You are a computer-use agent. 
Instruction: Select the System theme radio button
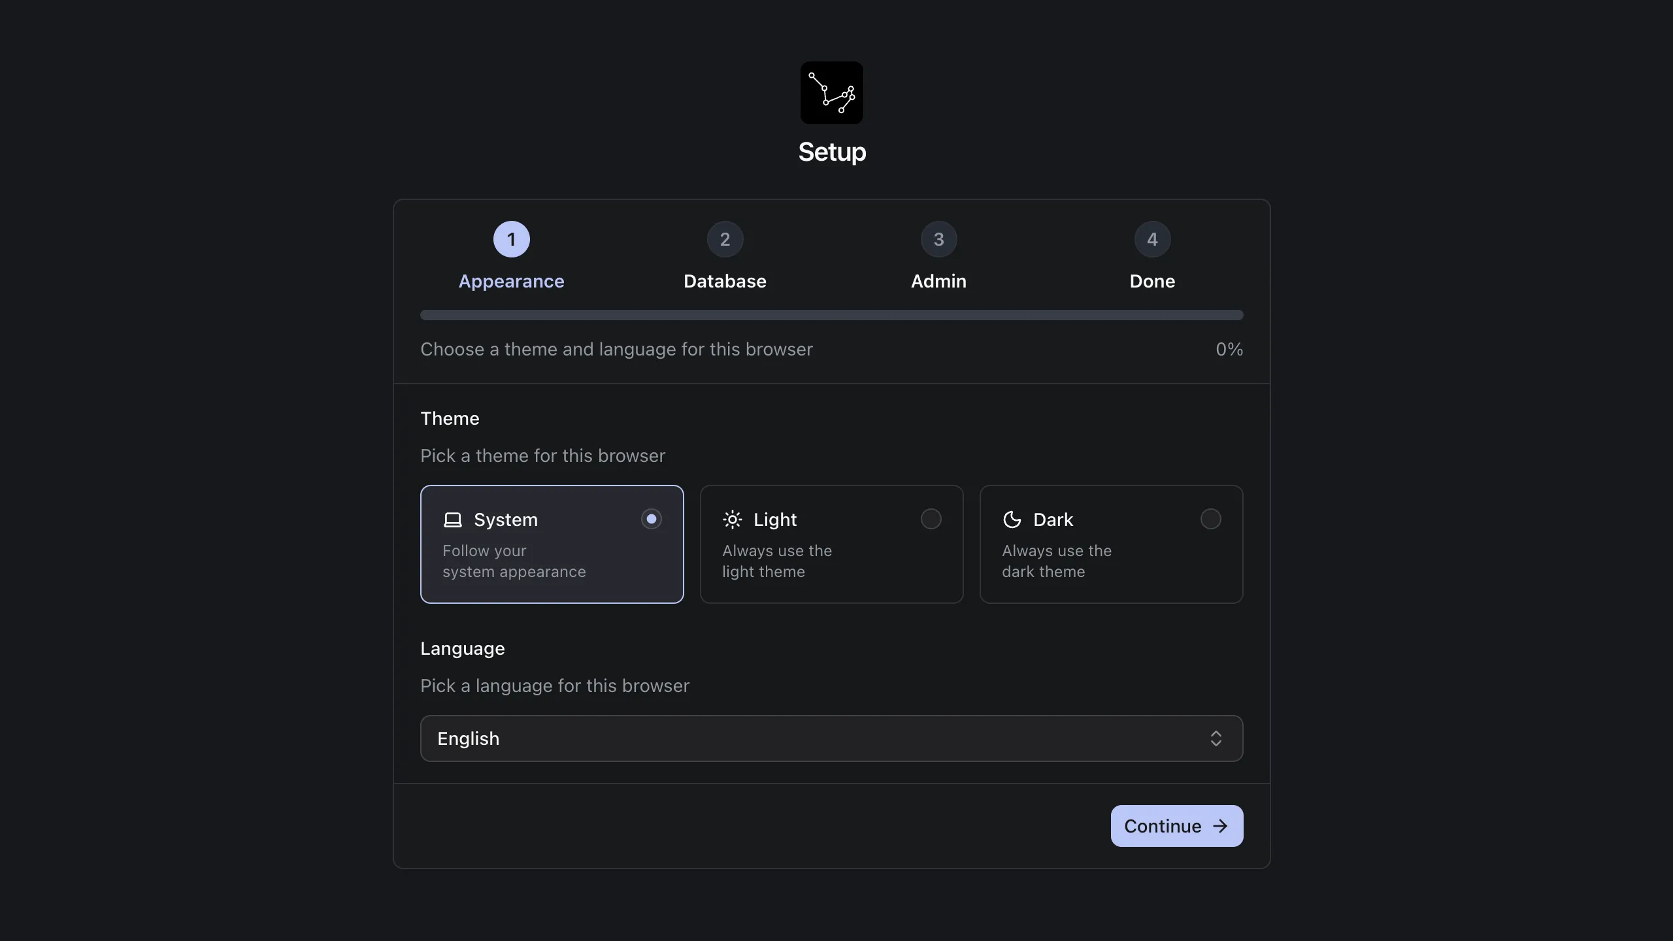click(x=651, y=519)
